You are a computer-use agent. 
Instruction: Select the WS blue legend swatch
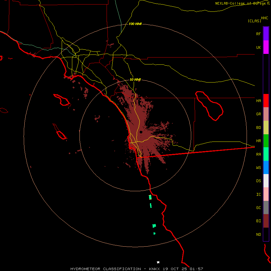[266, 167]
